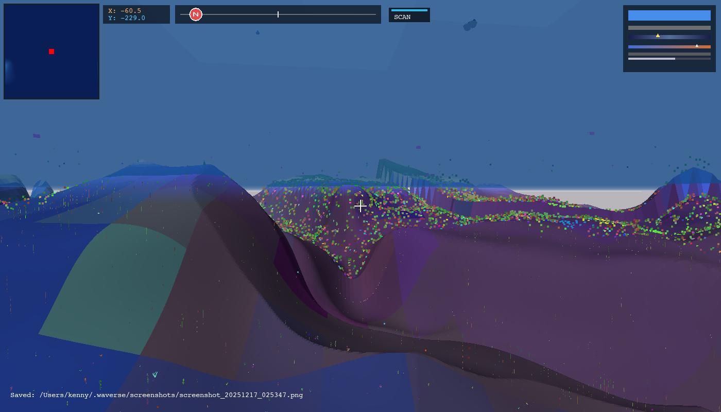Screen dimensions: 721x412
Task: Click the Y coordinate readout
Action: tap(127, 18)
